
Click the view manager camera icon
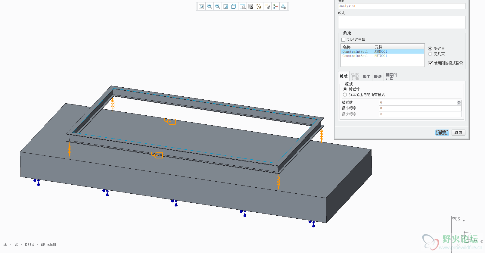coord(251,6)
